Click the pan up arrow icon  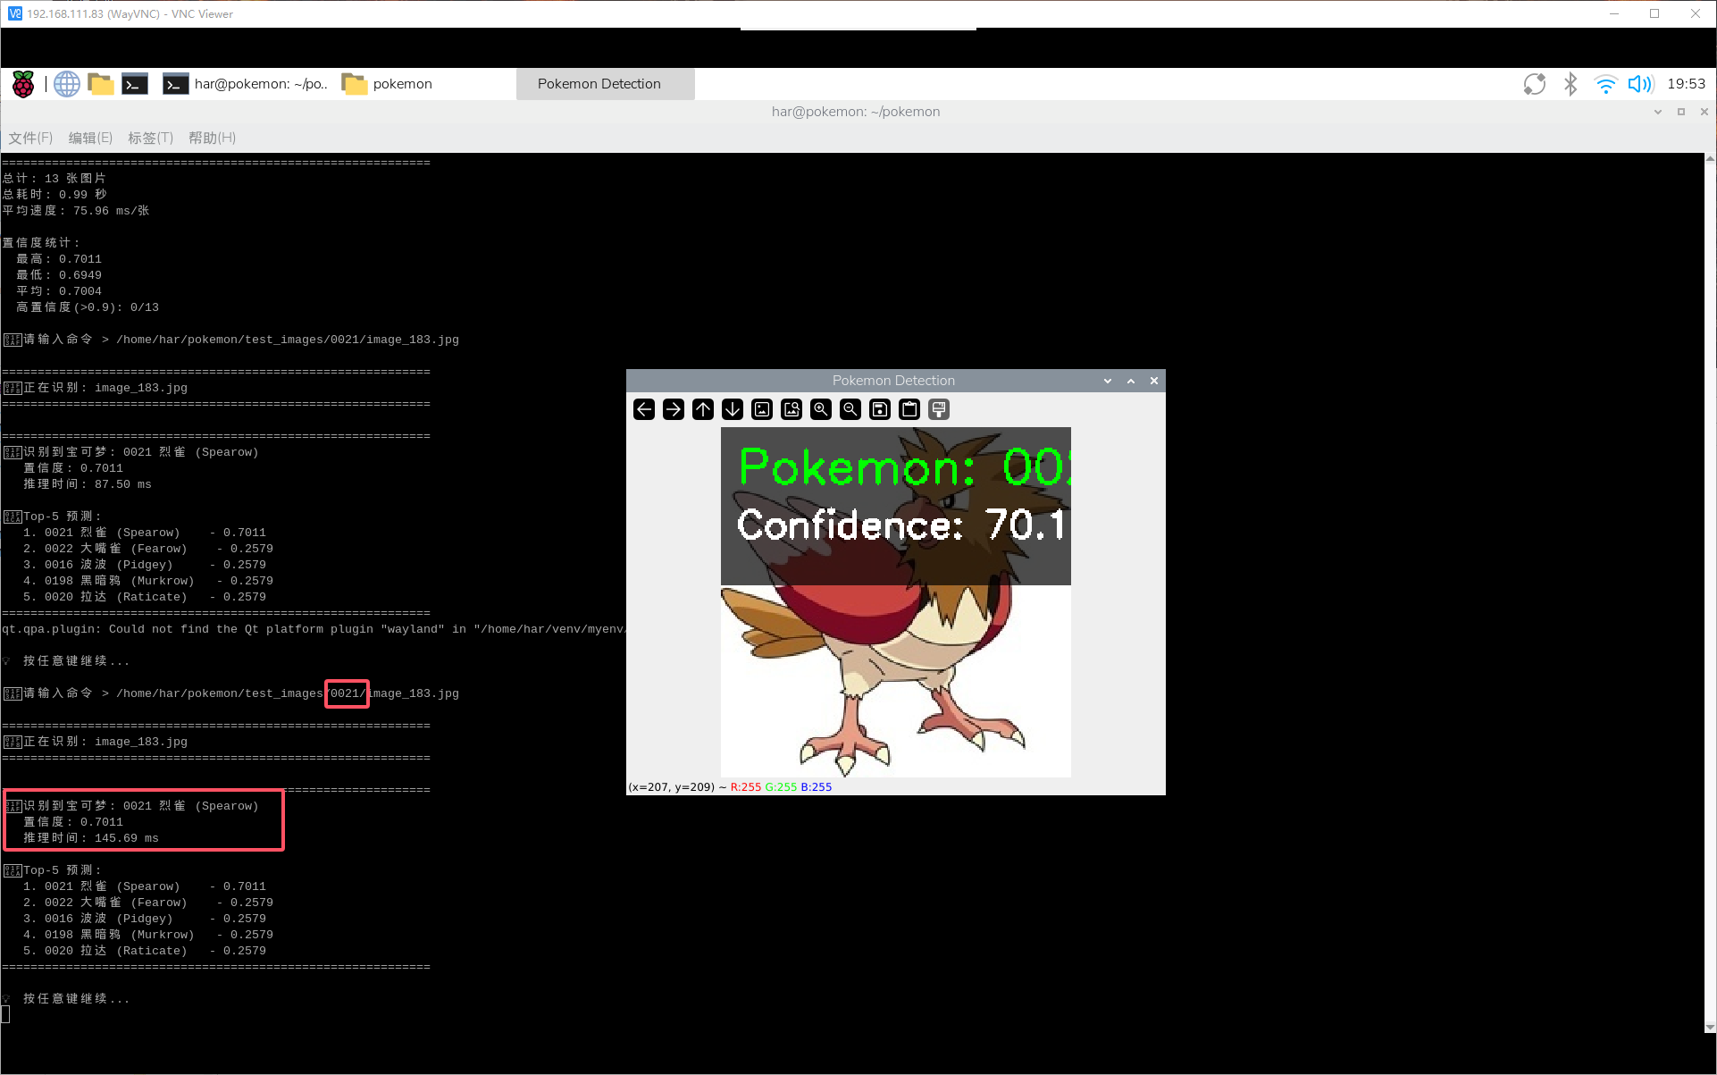(703, 409)
